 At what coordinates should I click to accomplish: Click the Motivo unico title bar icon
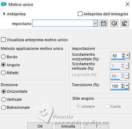(4, 4)
